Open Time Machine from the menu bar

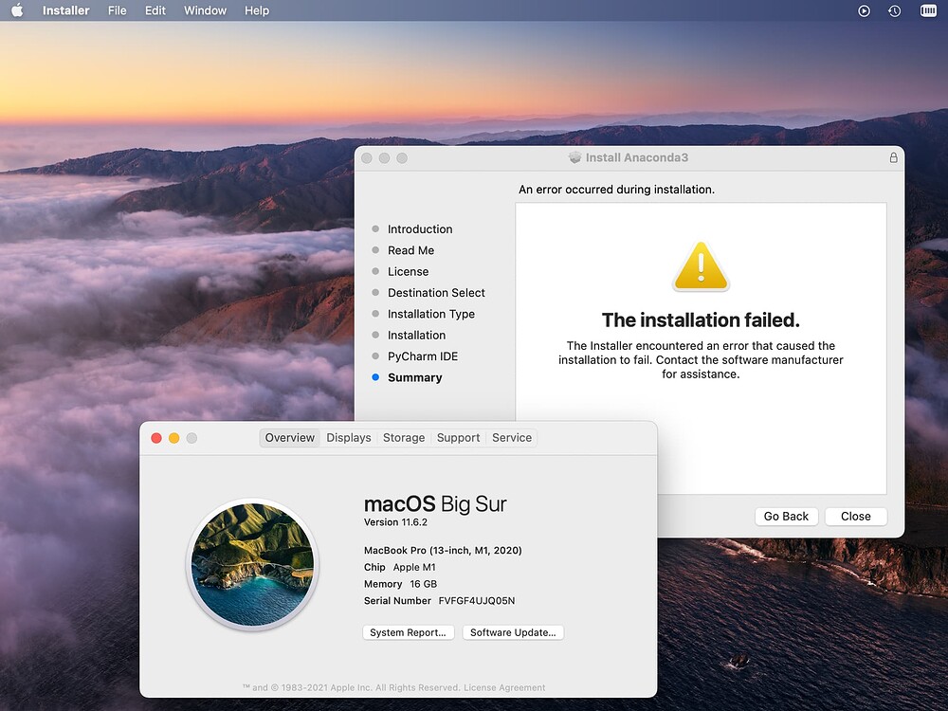coord(892,10)
